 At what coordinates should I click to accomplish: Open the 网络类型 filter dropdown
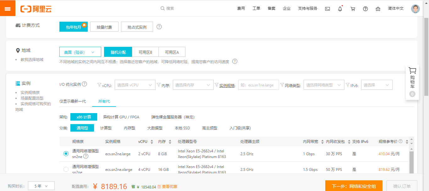point(324,85)
